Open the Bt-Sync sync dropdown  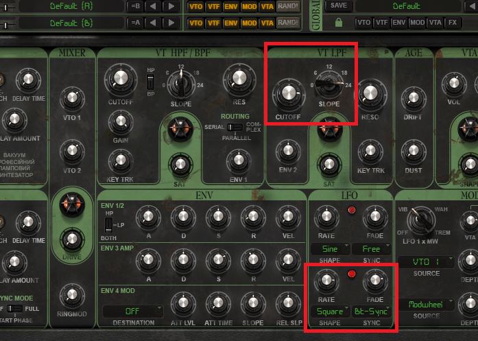371,311
